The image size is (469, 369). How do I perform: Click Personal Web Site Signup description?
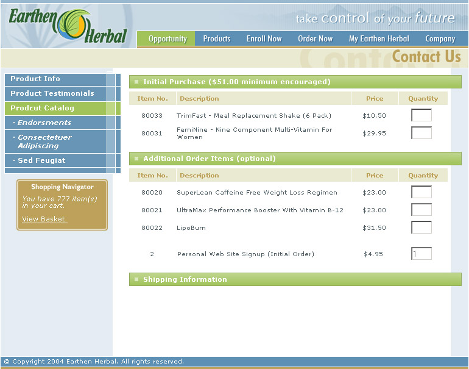(245, 254)
